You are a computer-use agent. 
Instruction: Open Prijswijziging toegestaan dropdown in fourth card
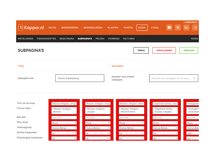pos(165,138)
